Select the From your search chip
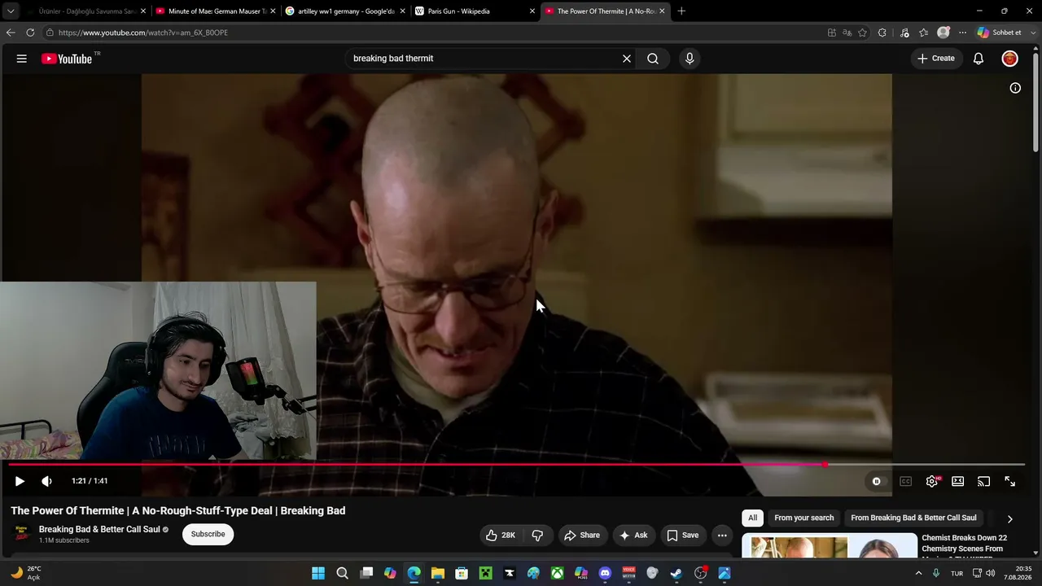Image resolution: width=1042 pixels, height=586 pixels. pyautogui.click(x=803, y=518)
